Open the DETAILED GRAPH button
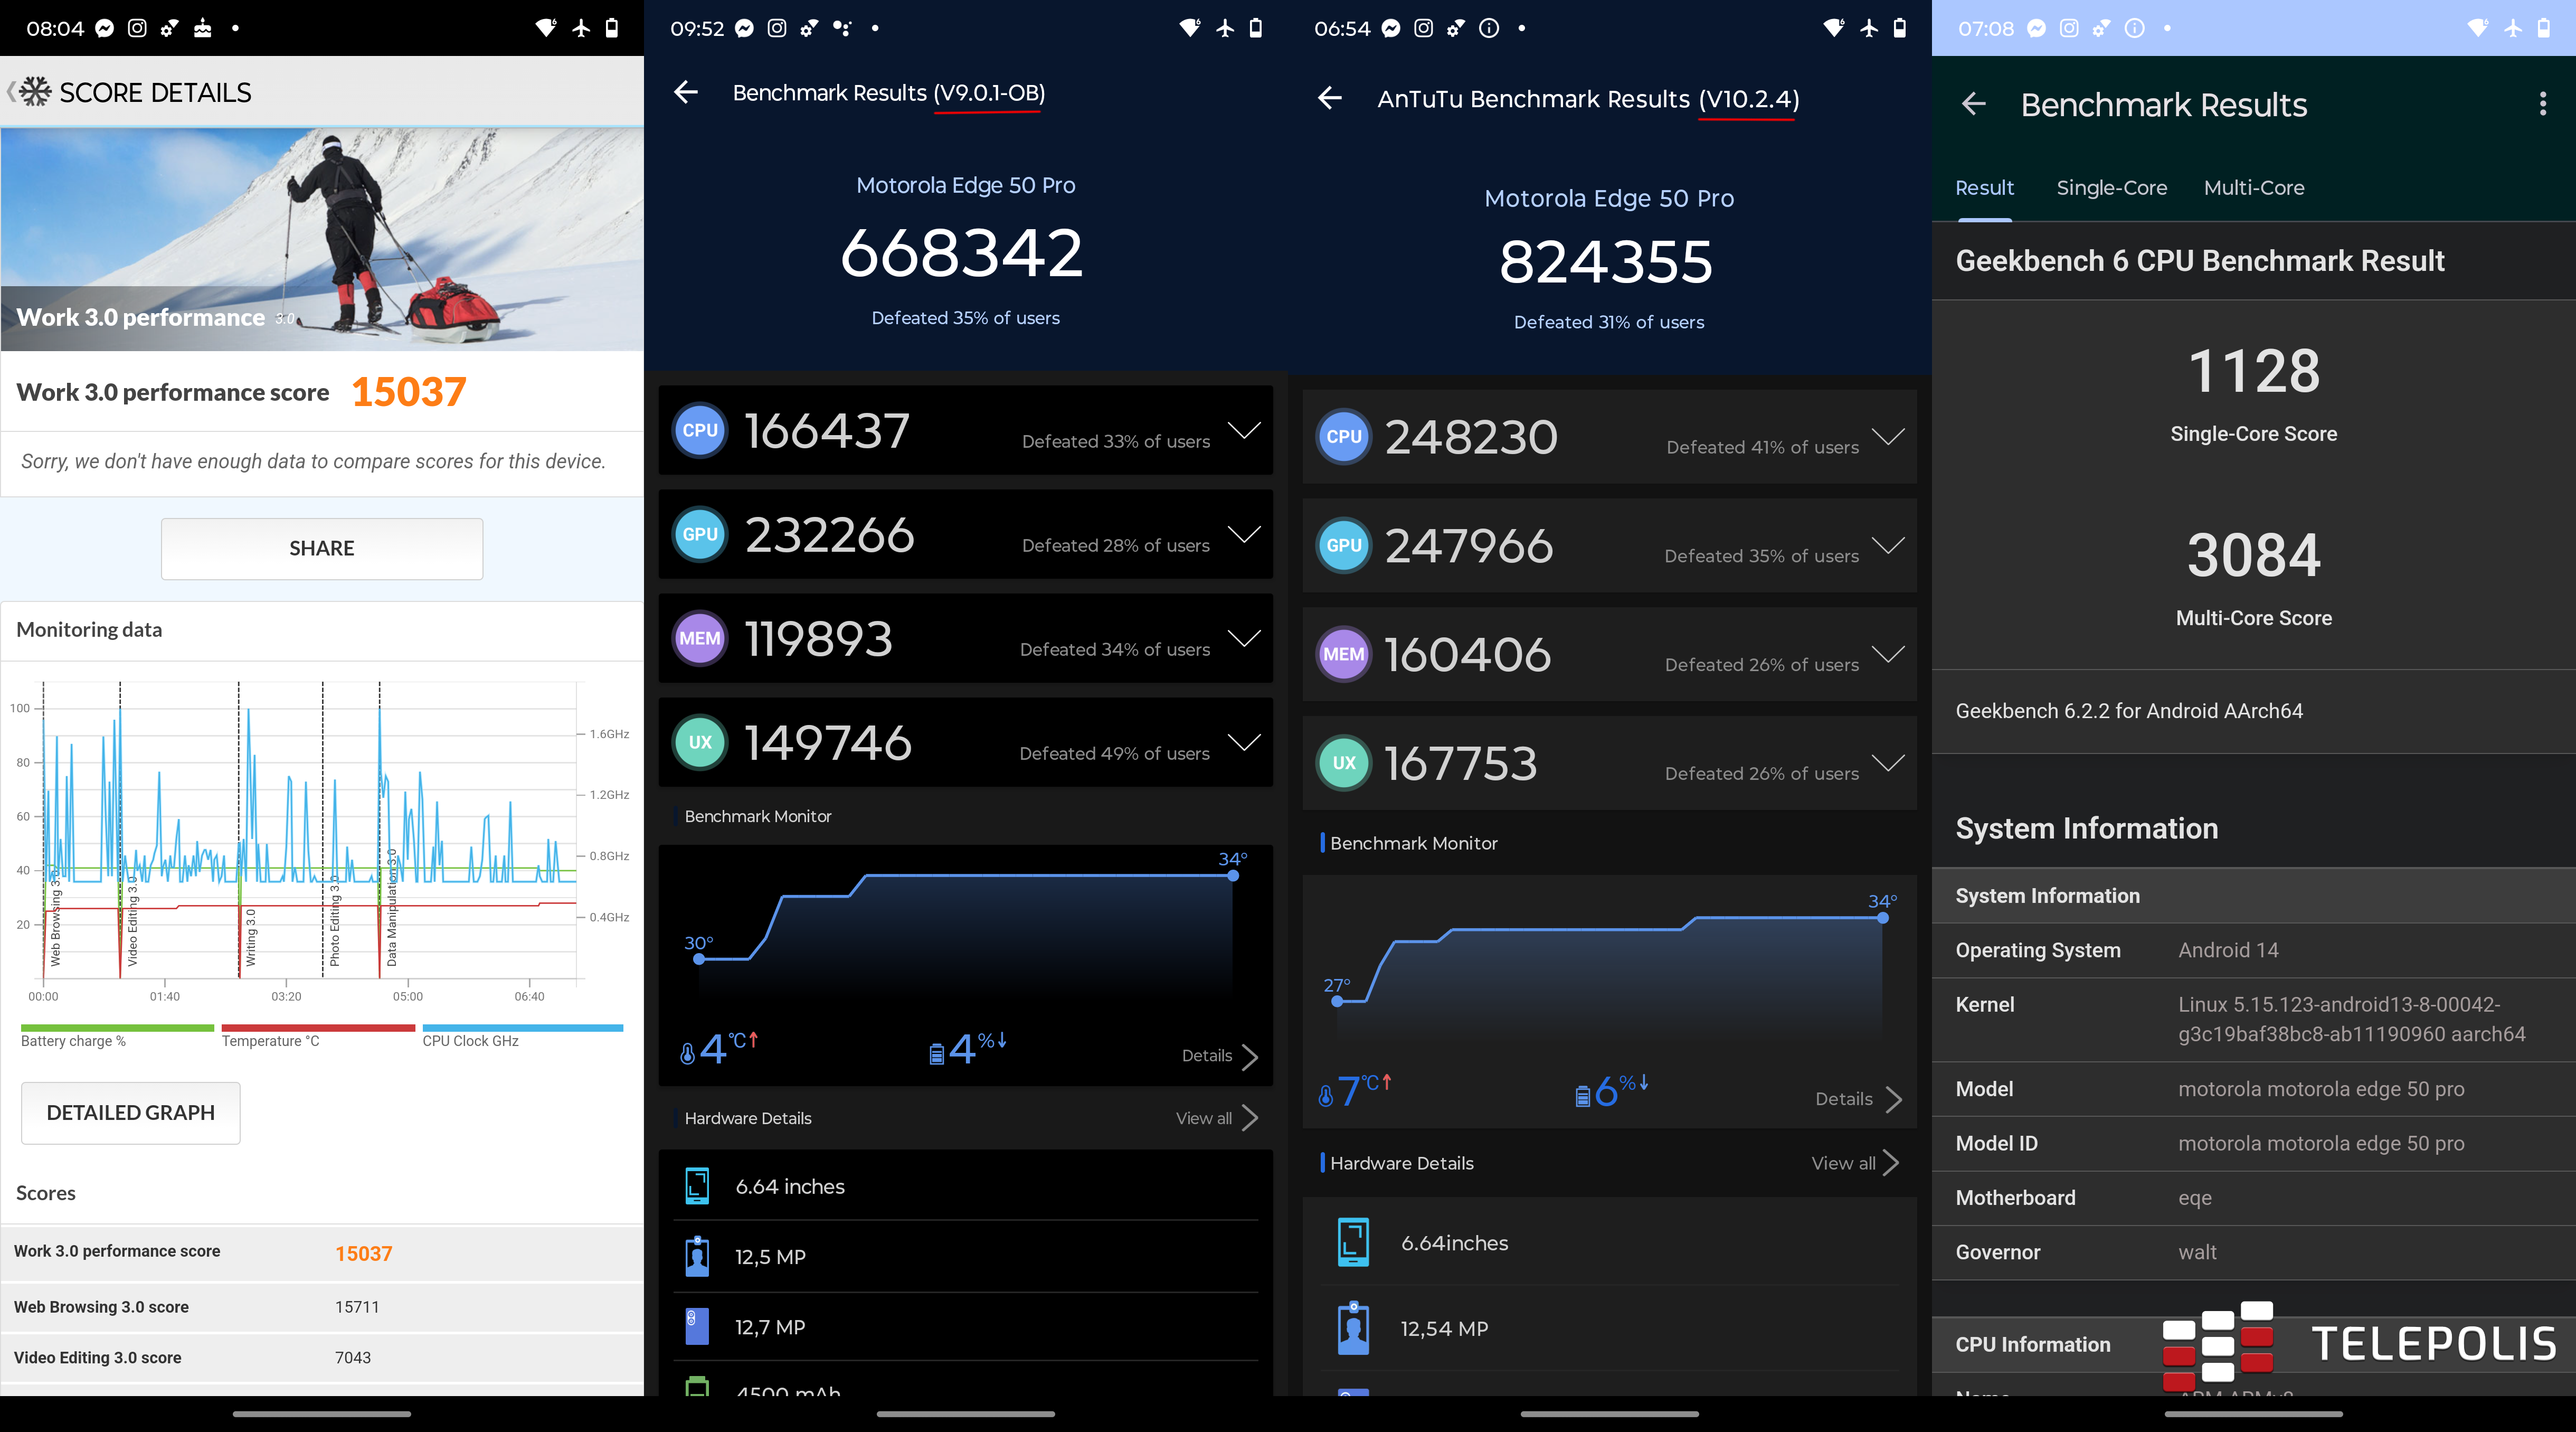 [131, 1112]
